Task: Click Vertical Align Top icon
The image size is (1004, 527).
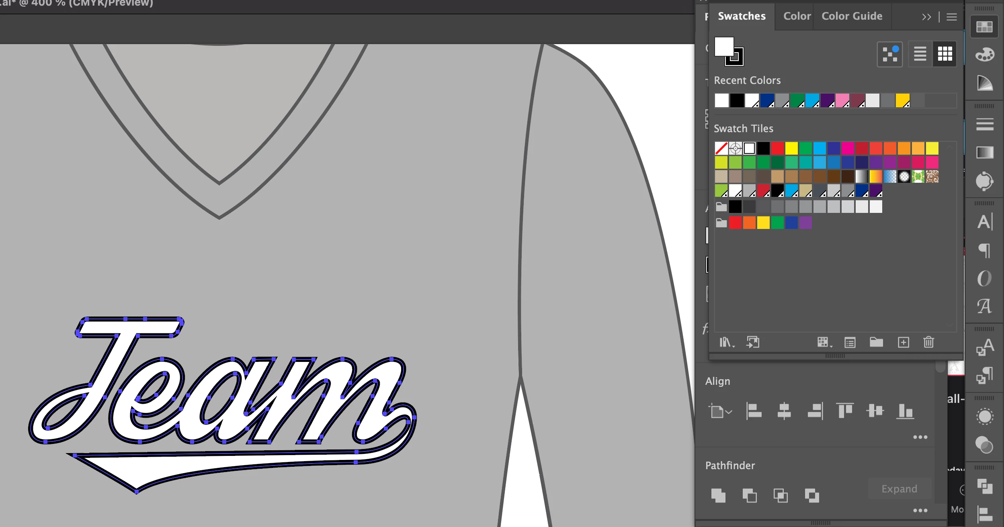Action: click(x=845, y=411)
